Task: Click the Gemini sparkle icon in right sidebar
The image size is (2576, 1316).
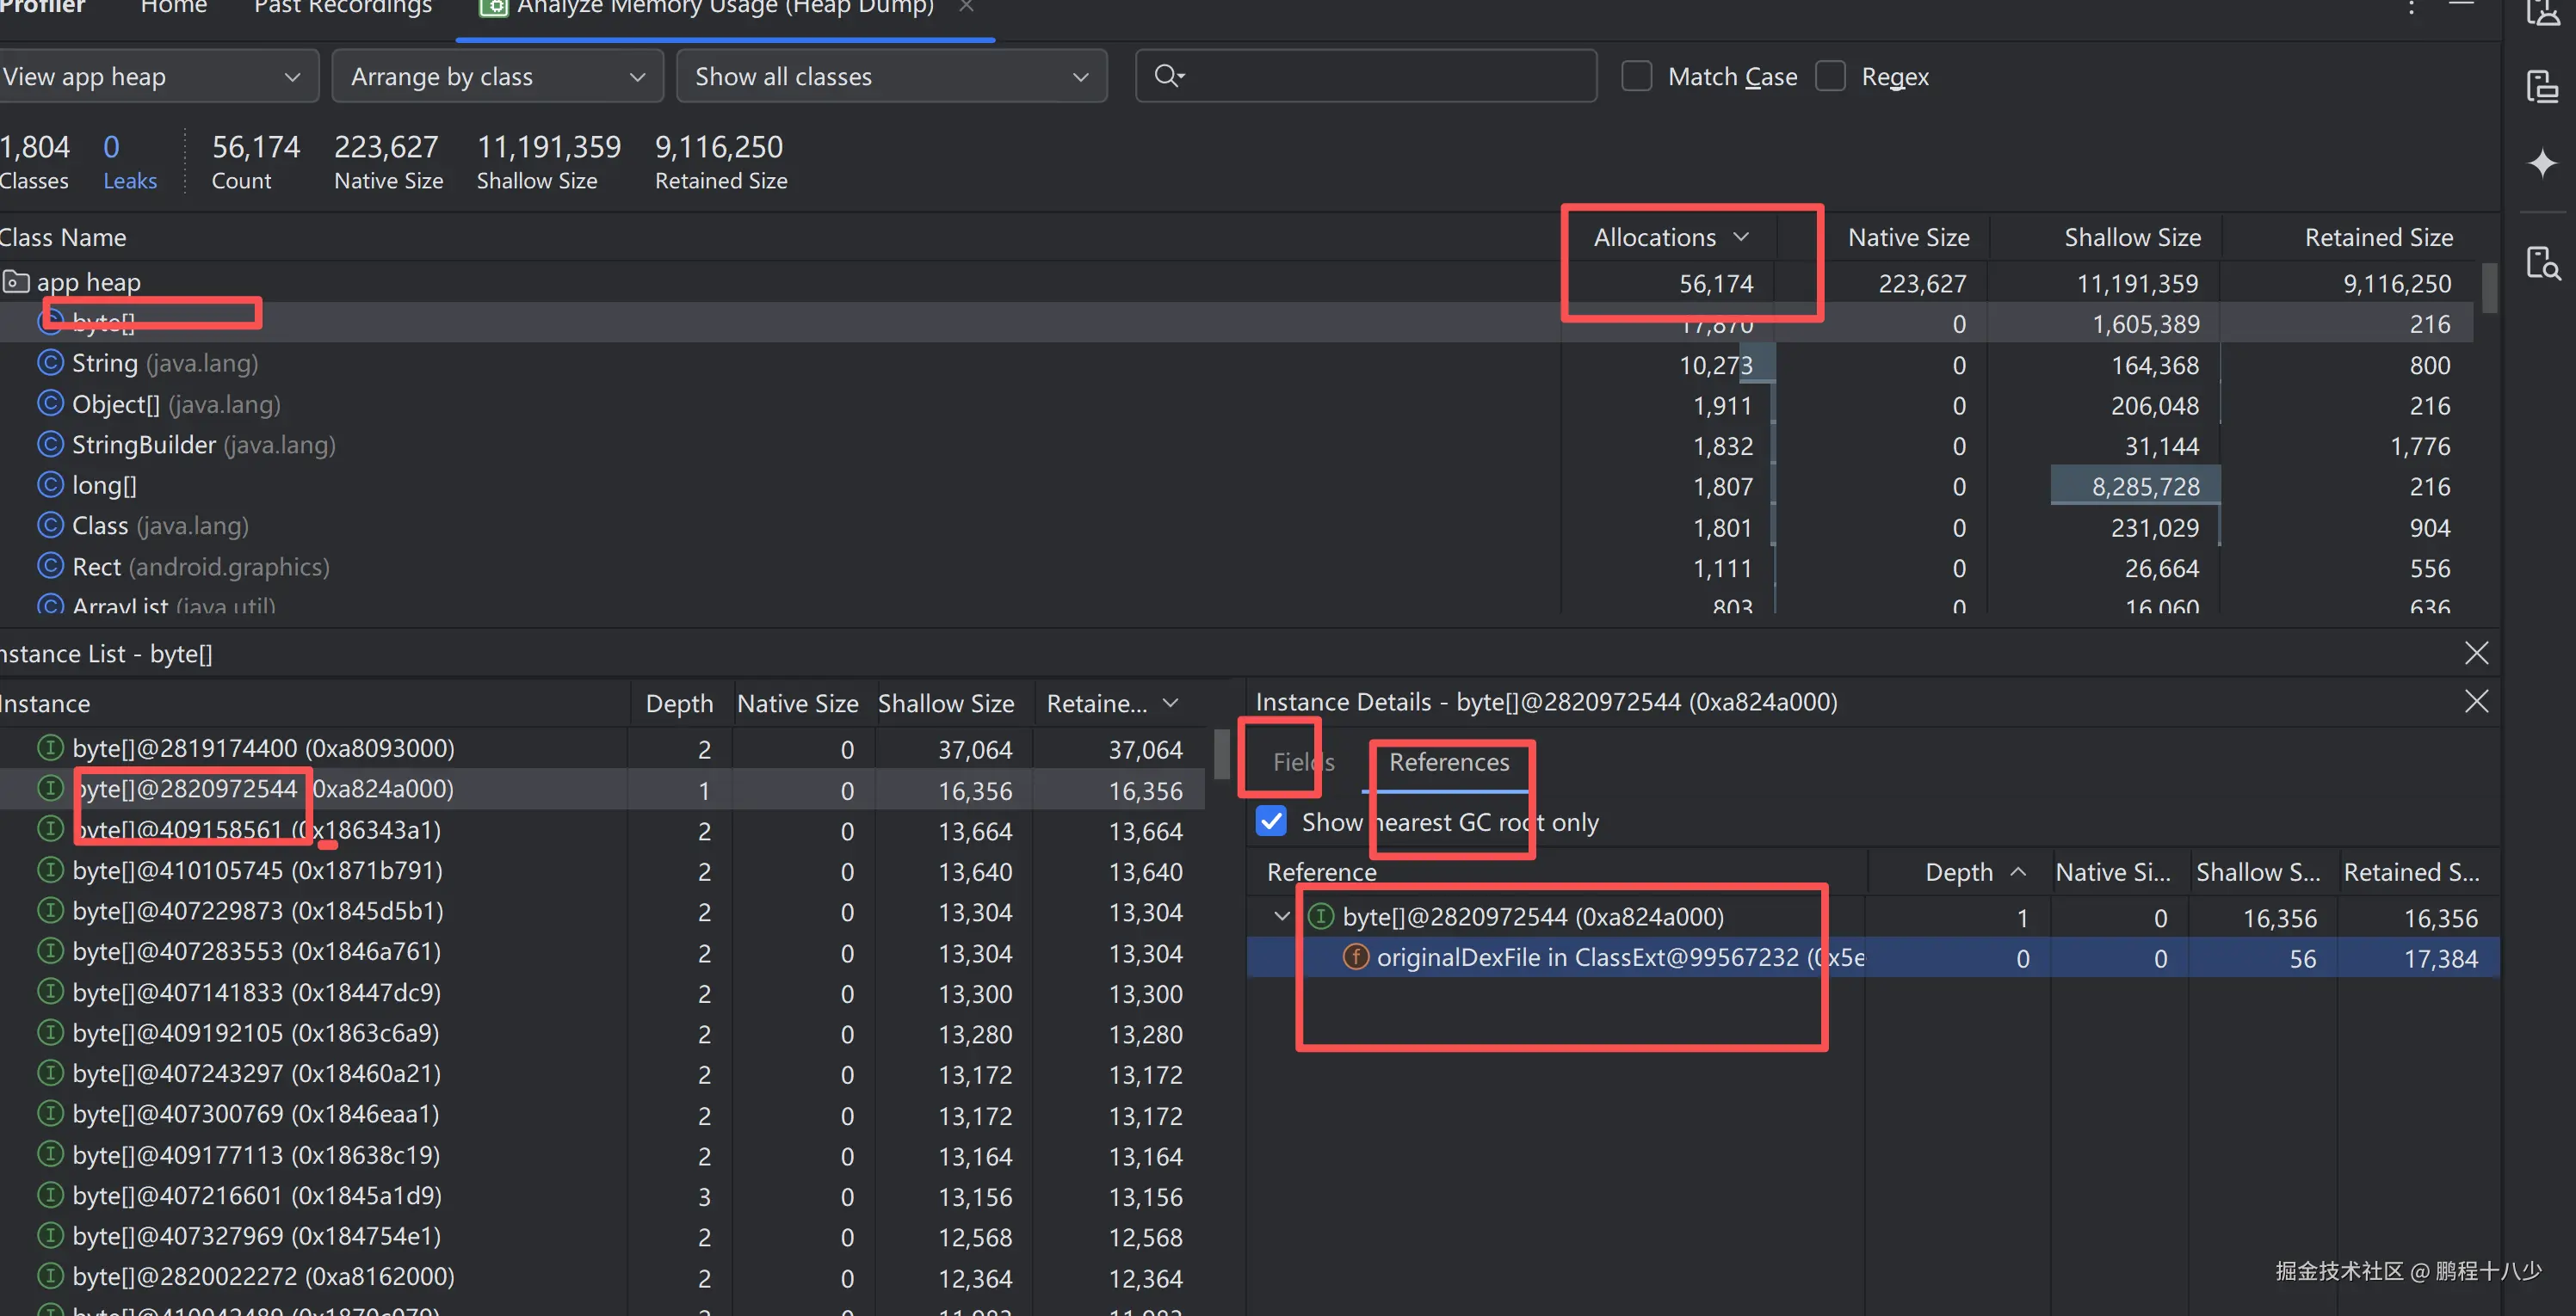Action: click(2542, 163)
